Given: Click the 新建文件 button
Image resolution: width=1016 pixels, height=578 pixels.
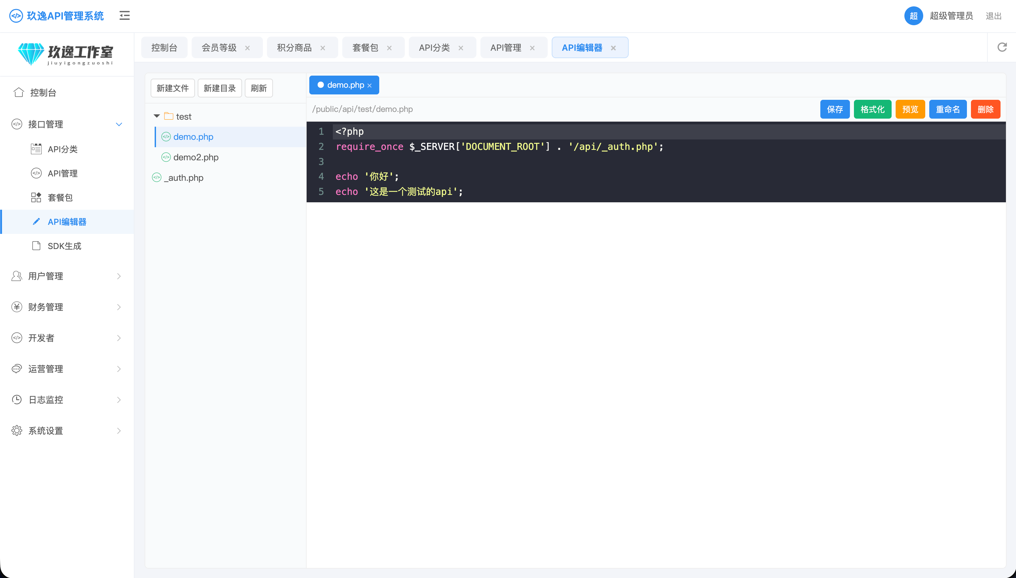Looking at the screenshot, I should click(x=173, y=88).
